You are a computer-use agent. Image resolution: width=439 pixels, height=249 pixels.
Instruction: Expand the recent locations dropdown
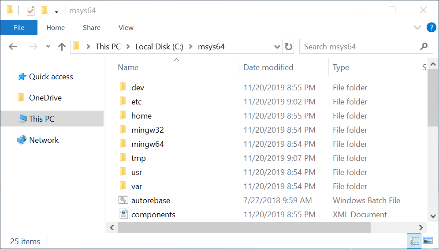click(48, 47)
